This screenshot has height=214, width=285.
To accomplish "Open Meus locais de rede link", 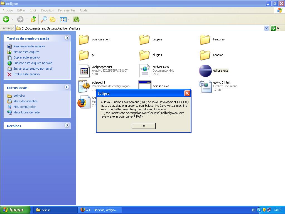I will click(x=26, y=113).
